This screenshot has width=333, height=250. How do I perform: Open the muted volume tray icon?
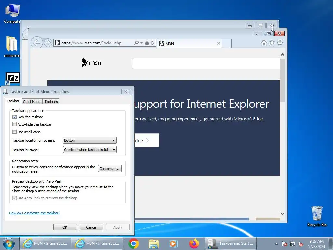tap(300, 244)
